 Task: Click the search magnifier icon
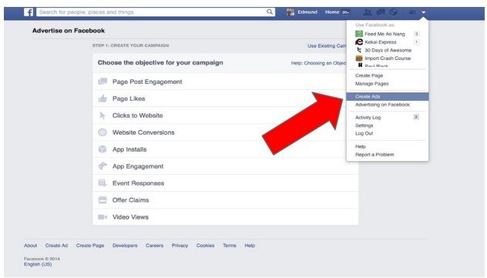click(x=270, y=12)
